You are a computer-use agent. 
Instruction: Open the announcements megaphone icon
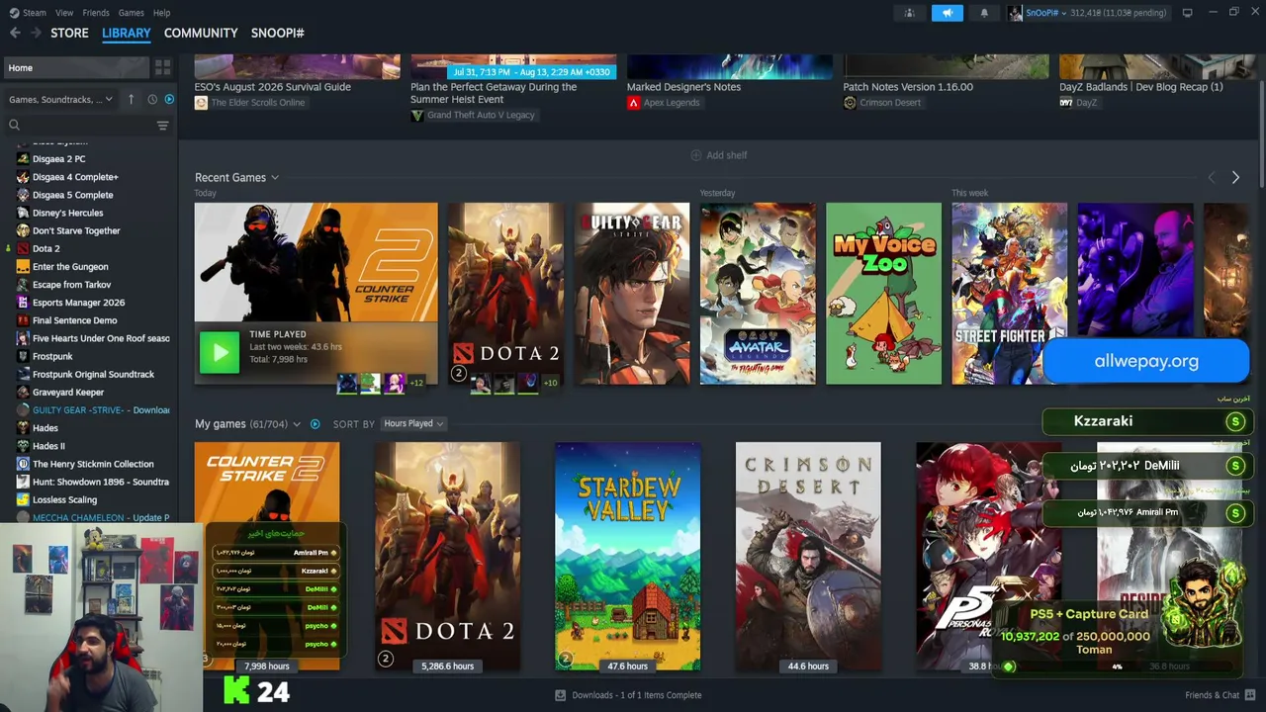click(x=947, y=13)
